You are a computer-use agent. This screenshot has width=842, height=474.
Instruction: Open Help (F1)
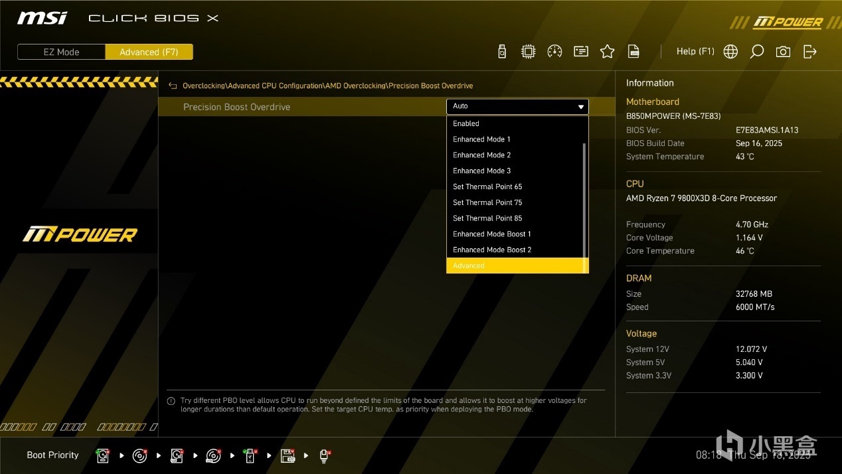(695, 51)
